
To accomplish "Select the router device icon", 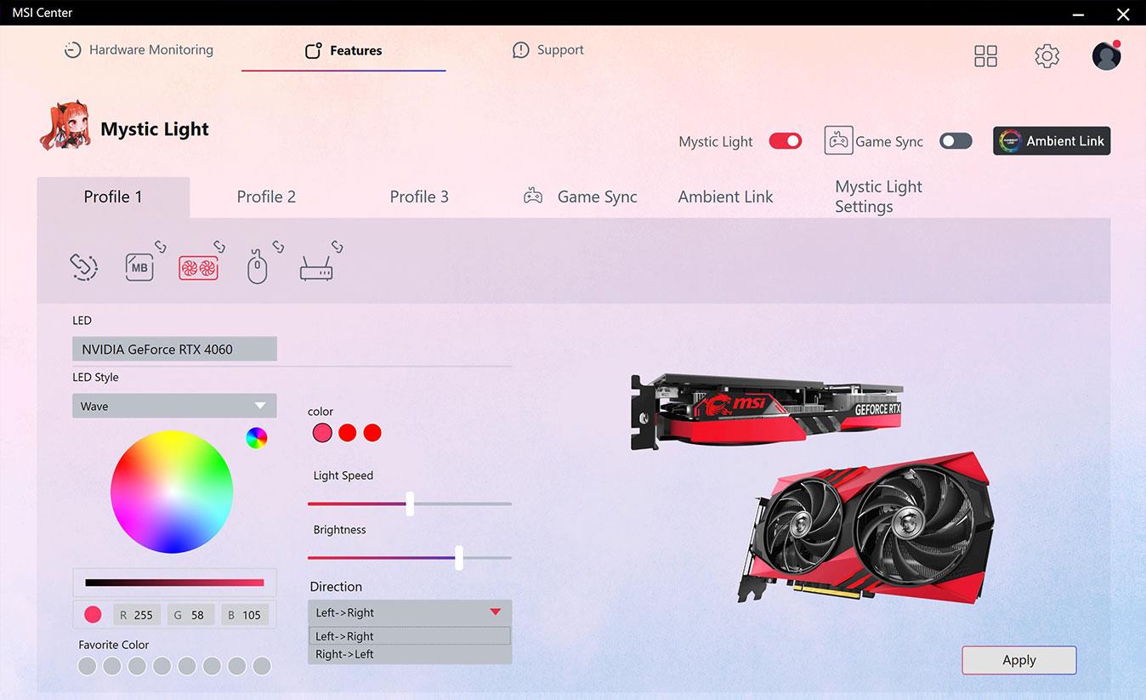I will click(x=316, y=269).
